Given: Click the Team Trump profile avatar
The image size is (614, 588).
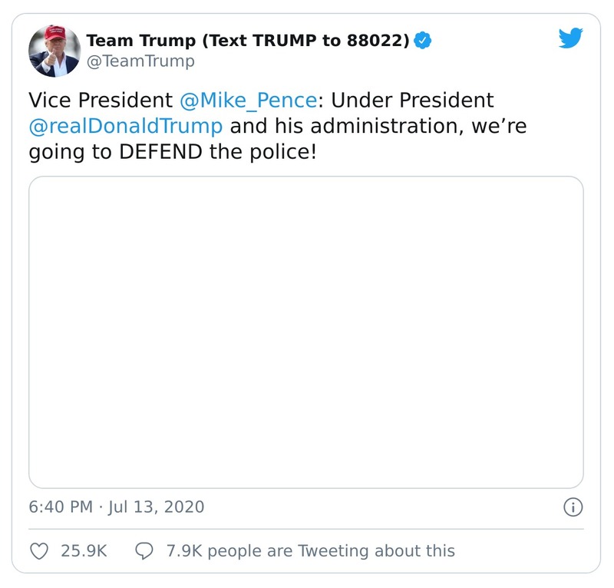Looking at the screenshot, I should 51,48.
